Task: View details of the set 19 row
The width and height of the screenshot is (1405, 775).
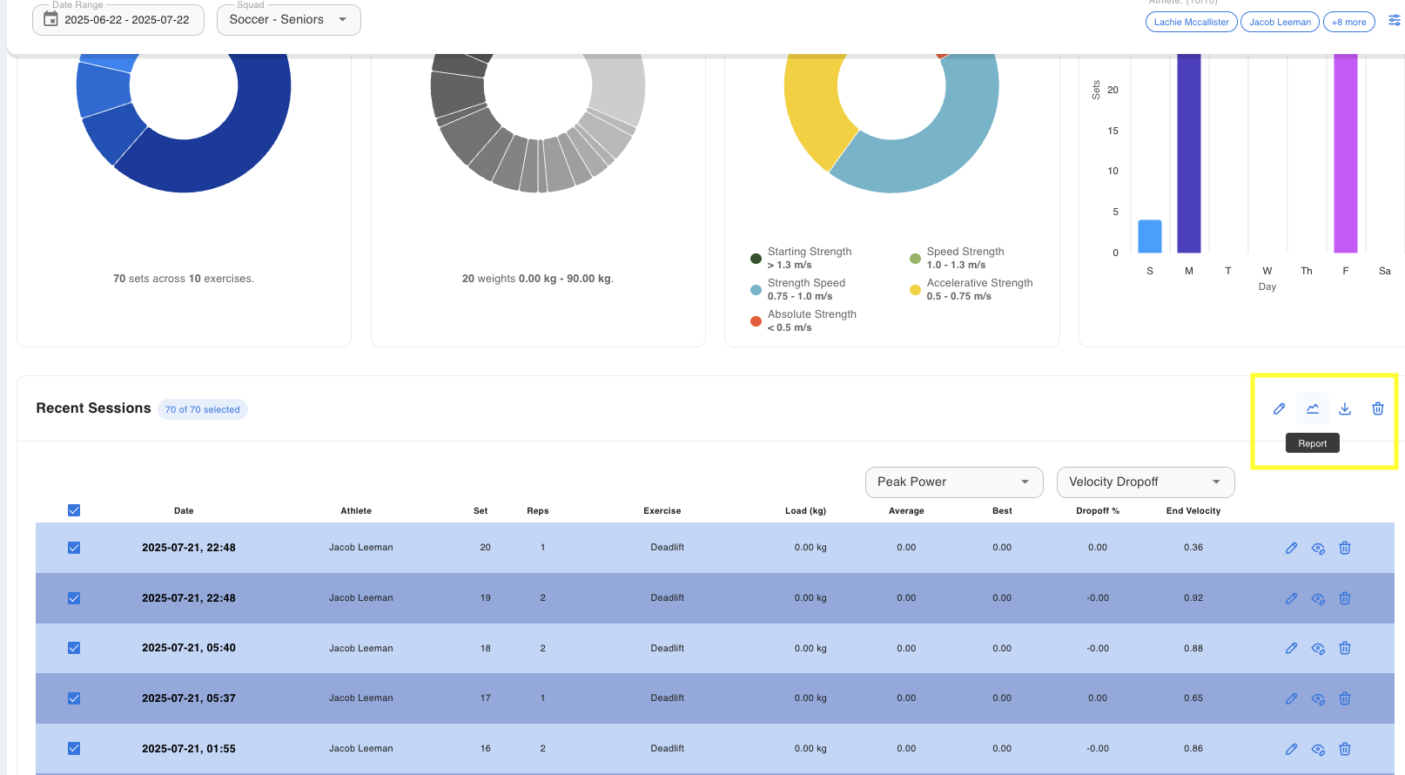Action: point(1318,598)
